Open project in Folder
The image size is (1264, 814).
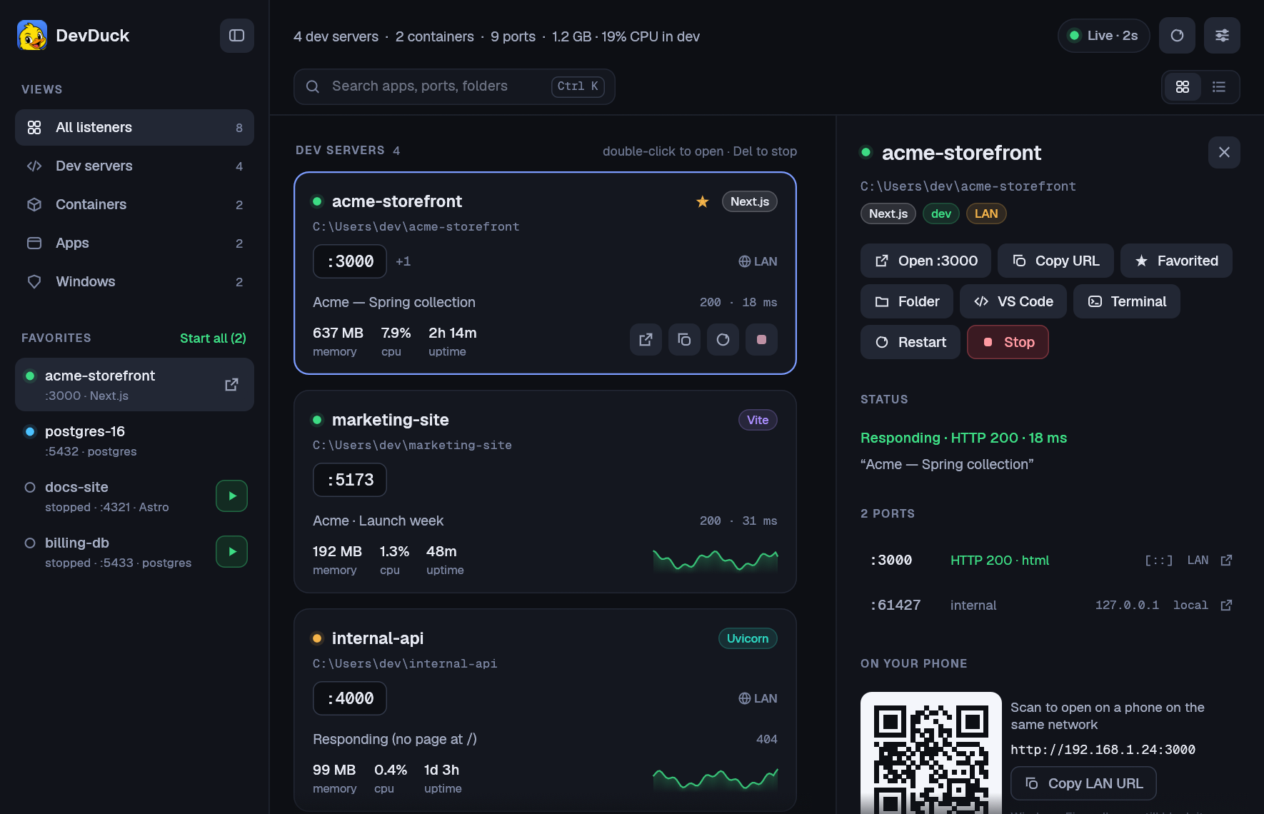(x=907, y=301)
